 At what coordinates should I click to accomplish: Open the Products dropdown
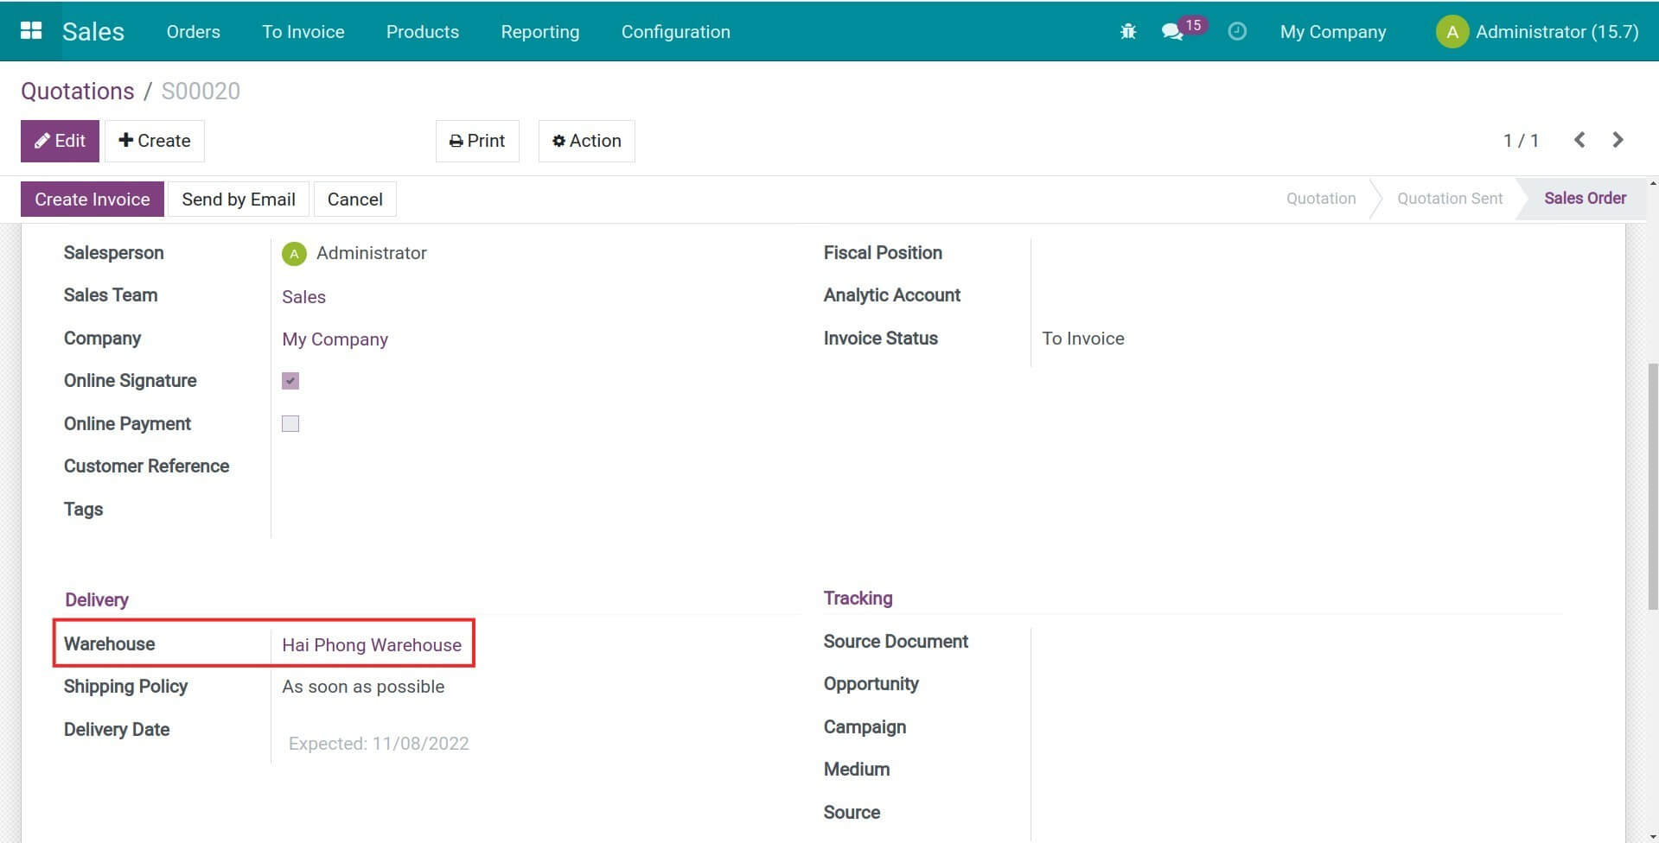(x=422, y=31)
